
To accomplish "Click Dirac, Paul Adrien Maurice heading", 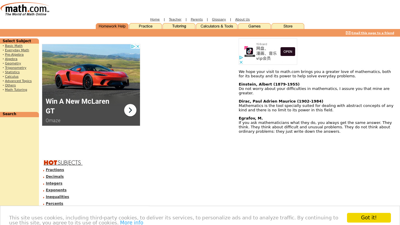I will 281,101.
